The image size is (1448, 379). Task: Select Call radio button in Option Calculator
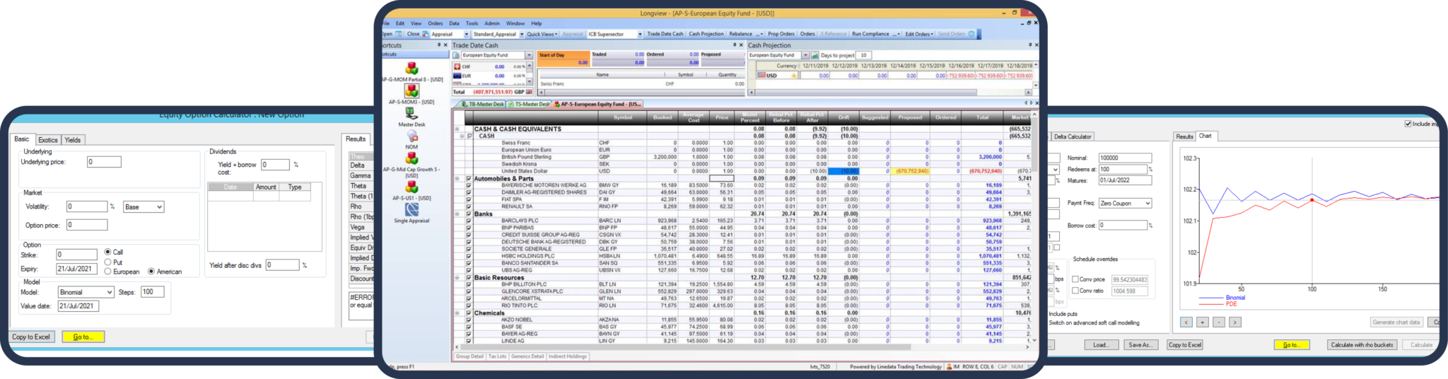[x=107, y=252]
